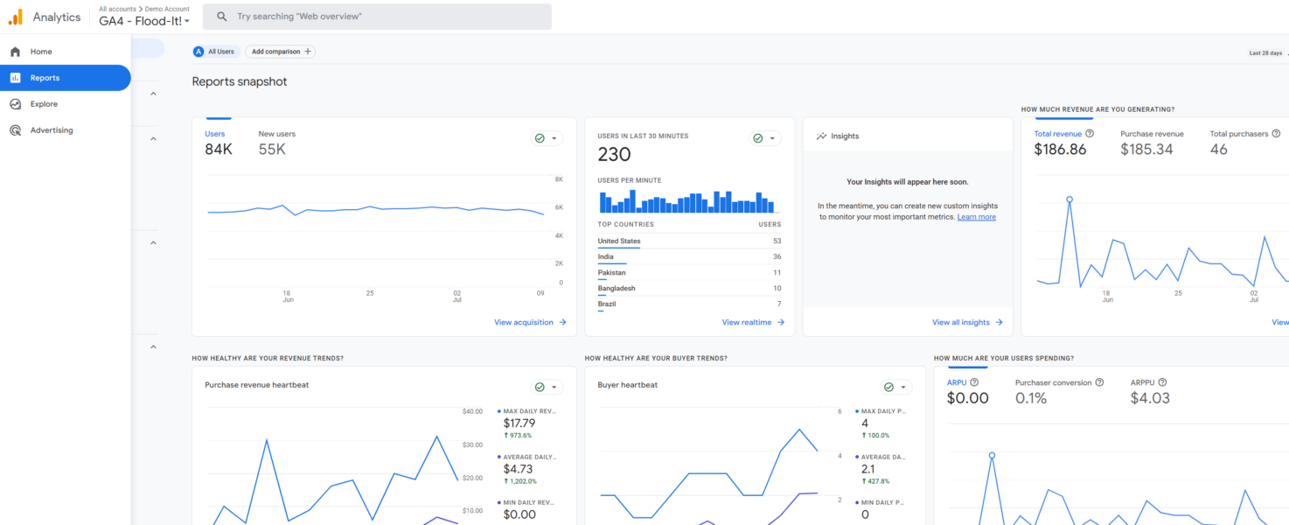Click the Home icon in sidebar
Screen dimensions: 1289x525
coord(15,52)
